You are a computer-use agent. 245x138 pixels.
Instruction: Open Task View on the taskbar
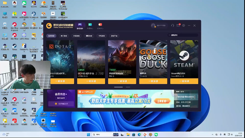122,135
